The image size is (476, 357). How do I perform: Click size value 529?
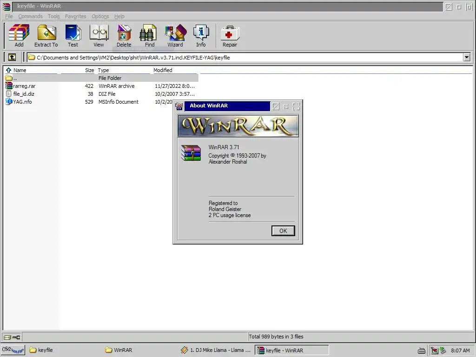click(89, 102)
